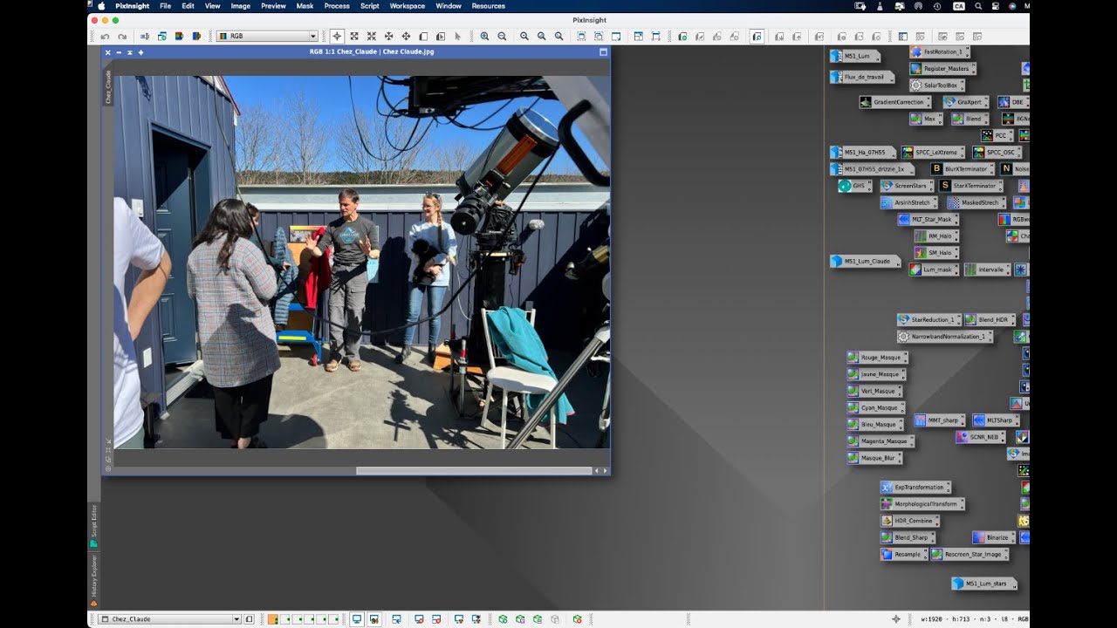Open the RGB channel display dropdown

tap(267, 37)
